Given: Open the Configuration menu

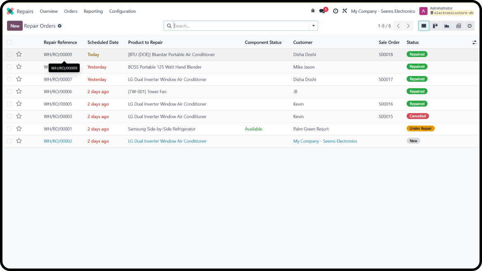Looking at the screenshot, I should pyautogui.click(x=122, y=11).
